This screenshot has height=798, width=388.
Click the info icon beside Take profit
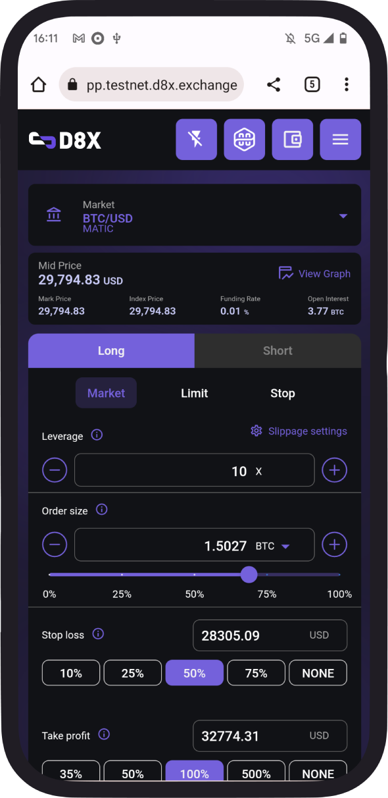coord(103,733)
